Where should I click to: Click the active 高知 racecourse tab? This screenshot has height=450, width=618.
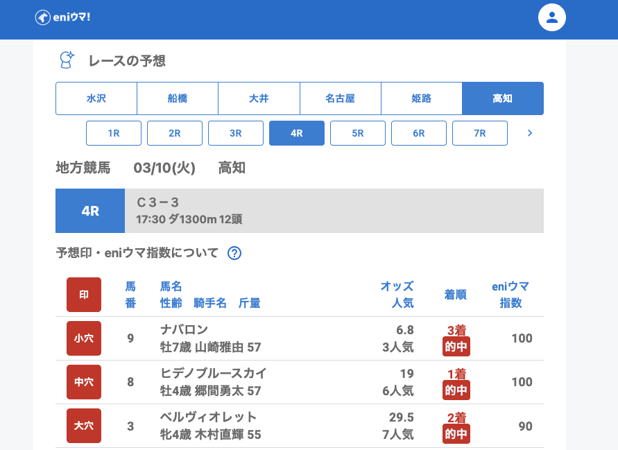pyautogui.click(x=502, y=98)
